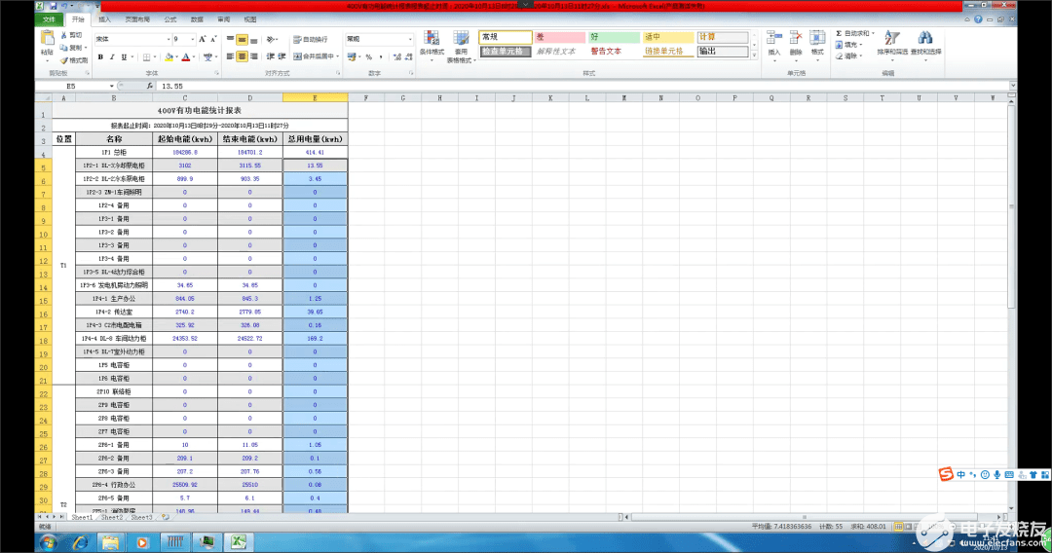The width and height of the screenshot is (1052, 553).
Task: Apply the Check Cell (检查单元格) style
Action: 506,51
